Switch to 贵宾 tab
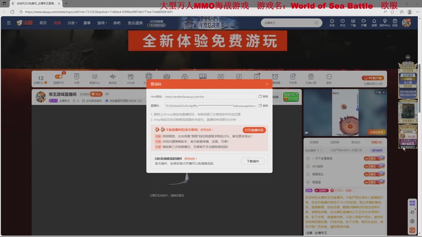 356,142
